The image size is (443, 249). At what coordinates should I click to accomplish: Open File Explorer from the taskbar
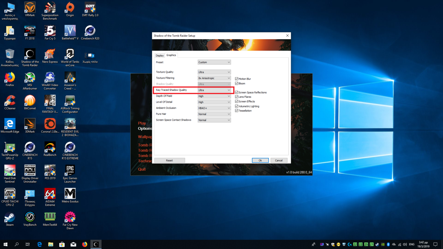(51, 245)
